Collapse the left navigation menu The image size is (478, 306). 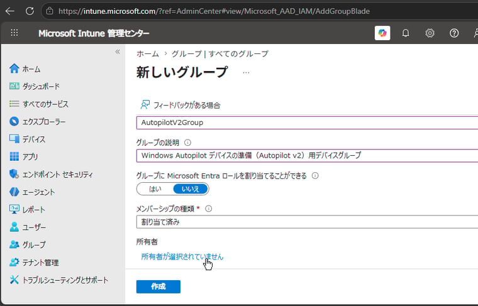click(x=118, y=52)
